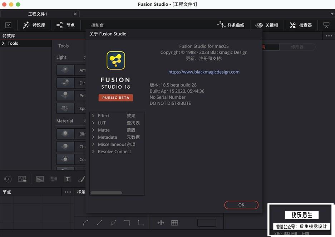The image size is (335, 237).
Task: Select the Light category header
Action: tap(61, 57)
